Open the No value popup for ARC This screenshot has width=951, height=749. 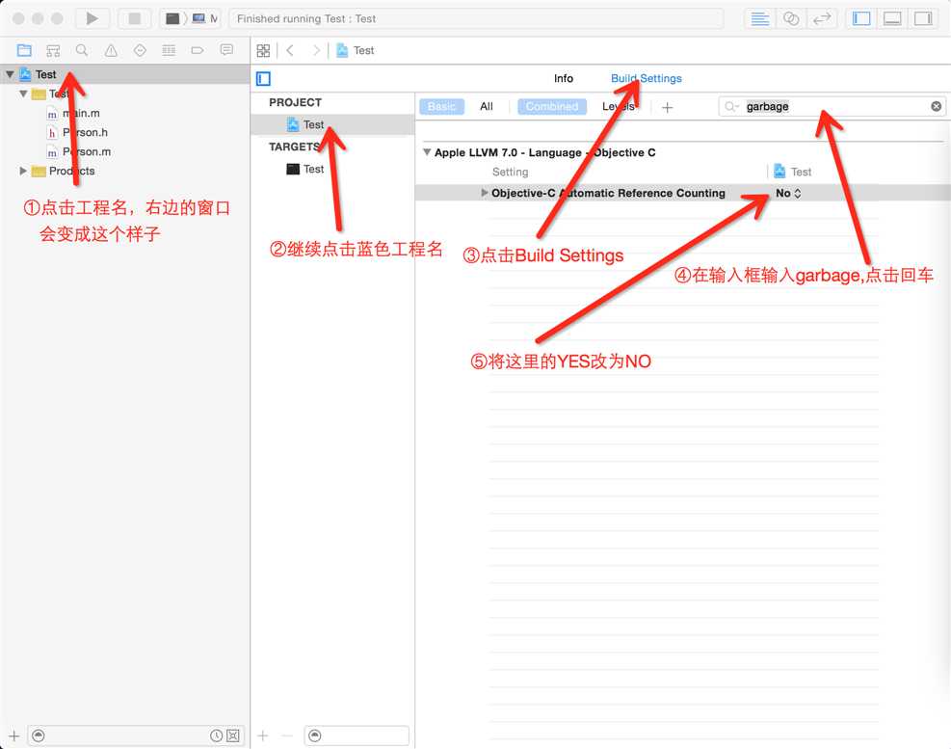click(788, 193)
